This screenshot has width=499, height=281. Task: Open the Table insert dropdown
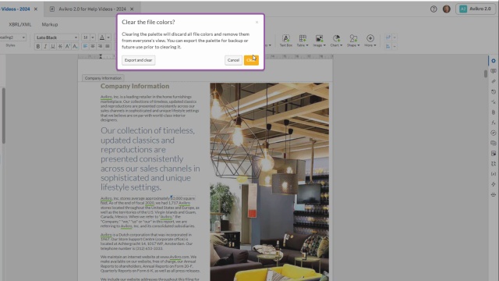(x=303, y=41)
